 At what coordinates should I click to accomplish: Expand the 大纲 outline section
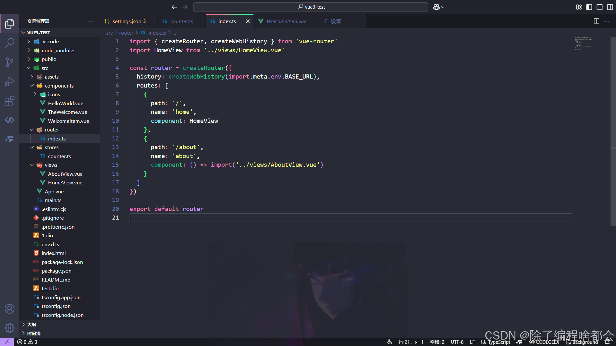click(60, 325)
